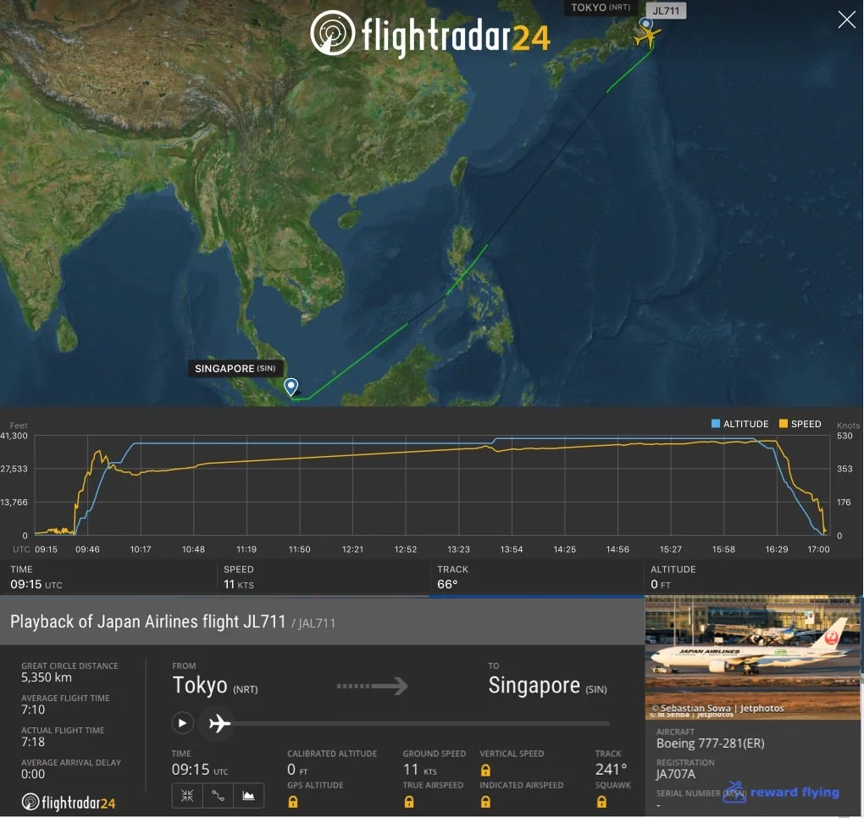Toggle the yellow SPEED legend swatch
The height and width of the screenshot is (818, 864).
click(783, 424)
